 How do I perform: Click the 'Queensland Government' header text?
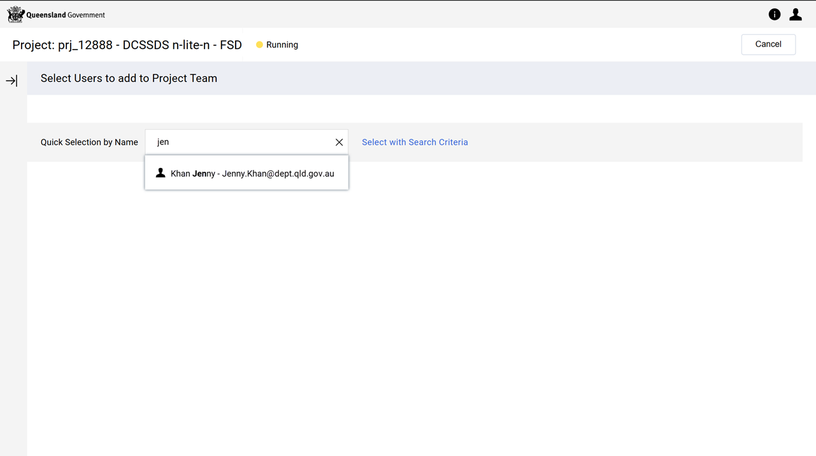[66, 15]
